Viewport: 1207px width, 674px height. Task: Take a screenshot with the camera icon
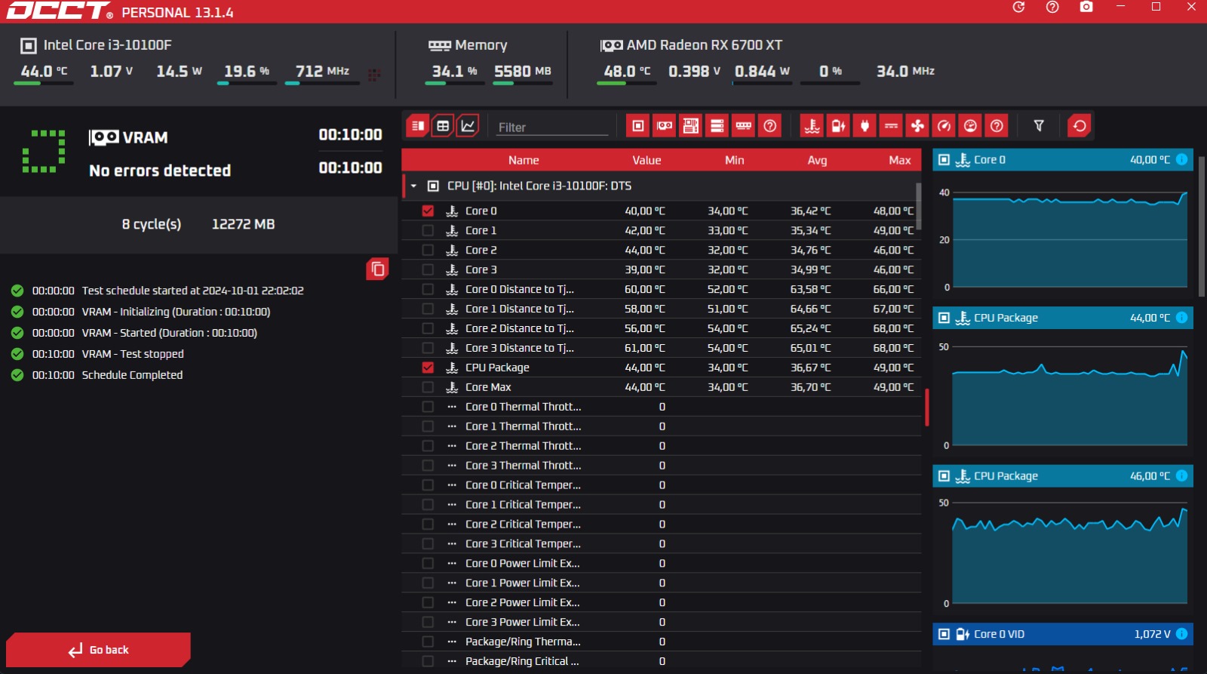tap(1086, 7)
